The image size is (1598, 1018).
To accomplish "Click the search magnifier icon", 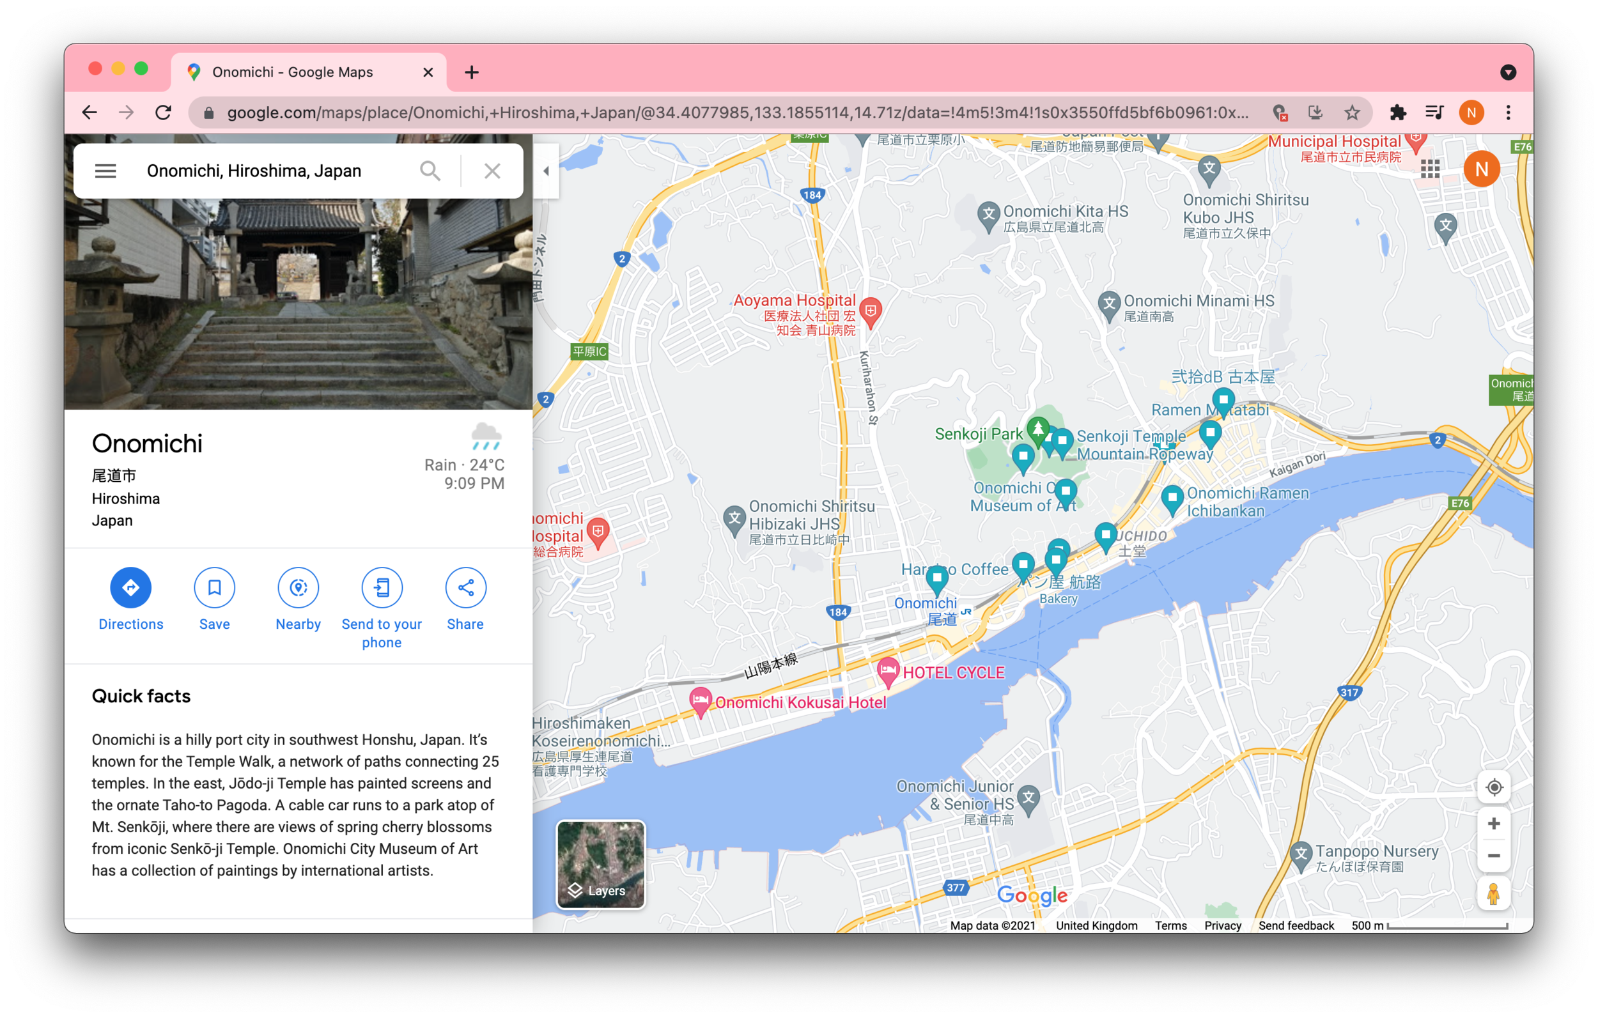I will tap(430, 171).
